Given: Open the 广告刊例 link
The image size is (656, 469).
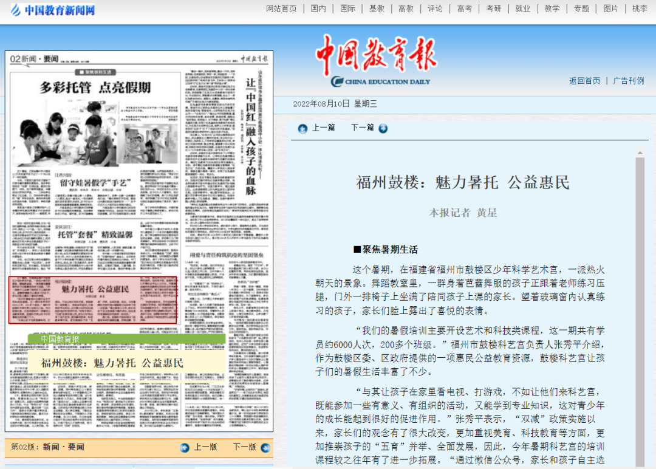Looking at the screenshot, I should click(x=629, y=81).
